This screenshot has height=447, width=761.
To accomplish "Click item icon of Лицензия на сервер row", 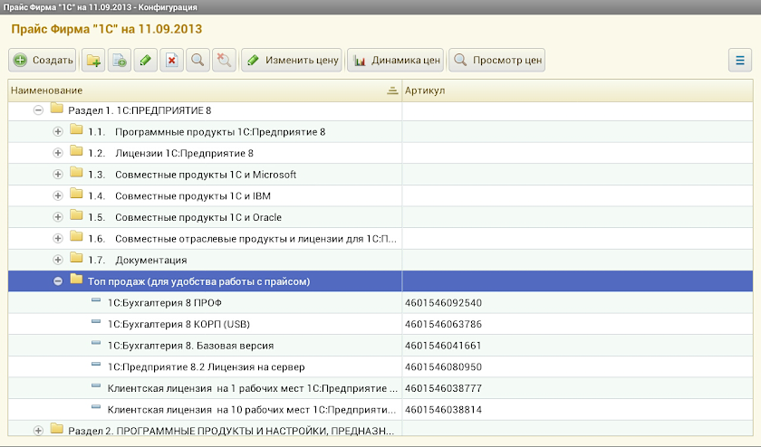I will (96, 364).
